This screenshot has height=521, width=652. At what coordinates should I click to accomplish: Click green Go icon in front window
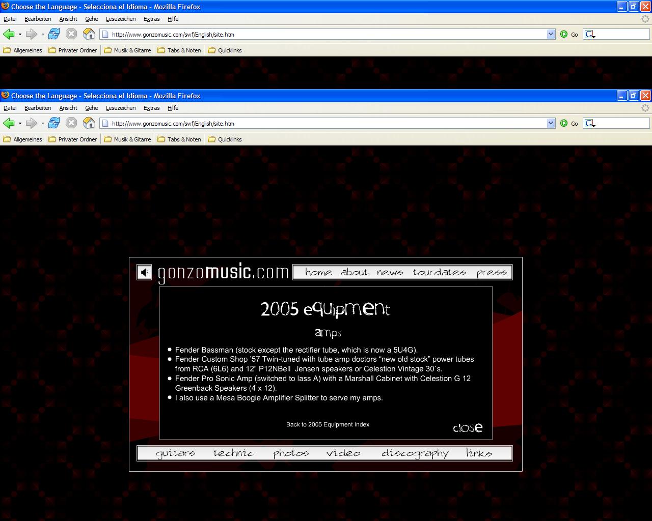[x=564, y=123]
